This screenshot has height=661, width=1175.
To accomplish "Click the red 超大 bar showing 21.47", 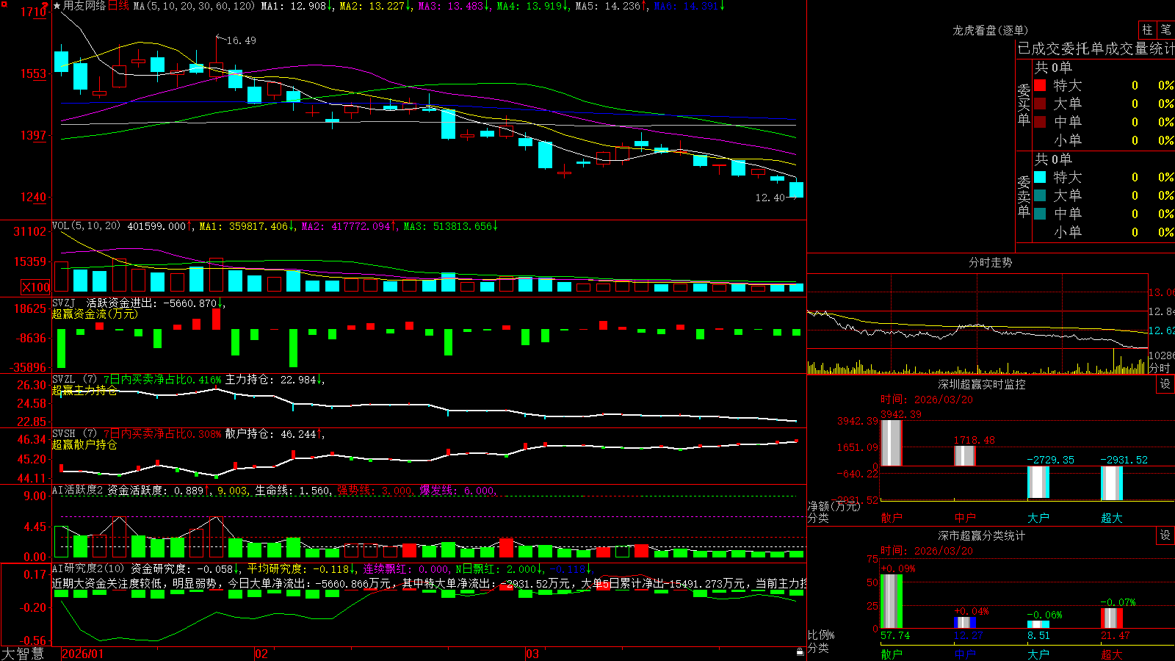I will tap(1112, 618).
